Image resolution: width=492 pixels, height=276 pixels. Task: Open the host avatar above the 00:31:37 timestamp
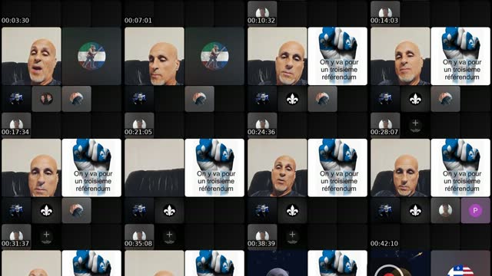click(16, 236)
